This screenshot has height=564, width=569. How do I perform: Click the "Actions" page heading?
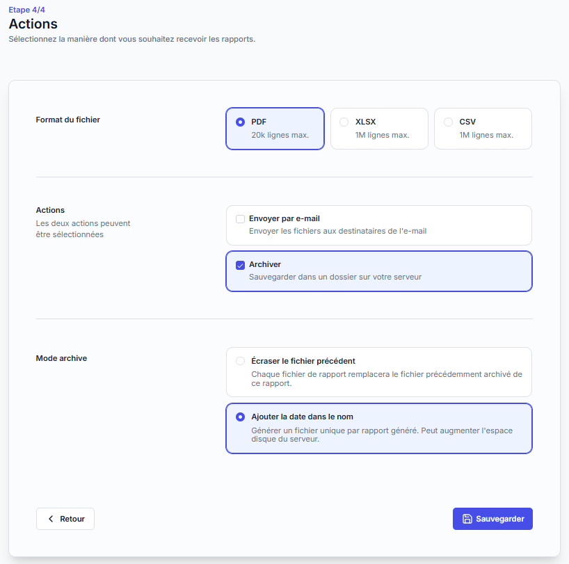click(x=33, y=24)
